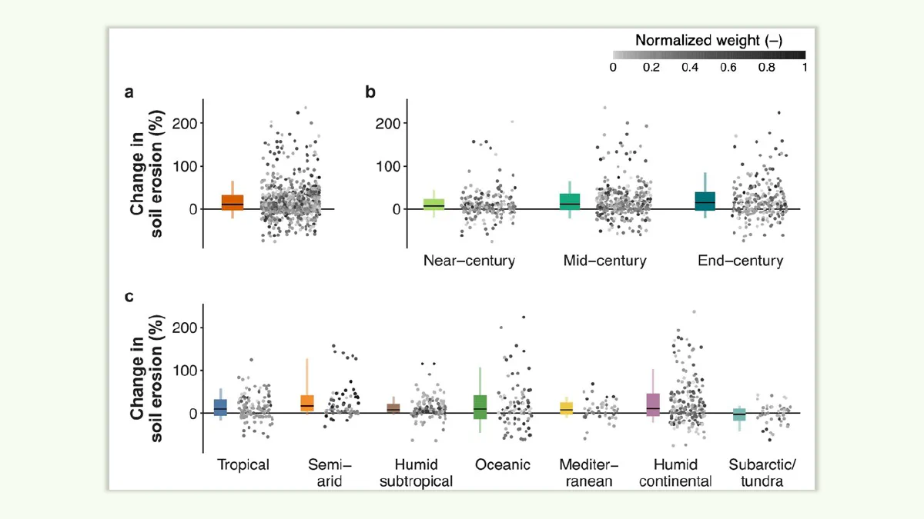Click the panel letter c

click(x=130, y=296)
